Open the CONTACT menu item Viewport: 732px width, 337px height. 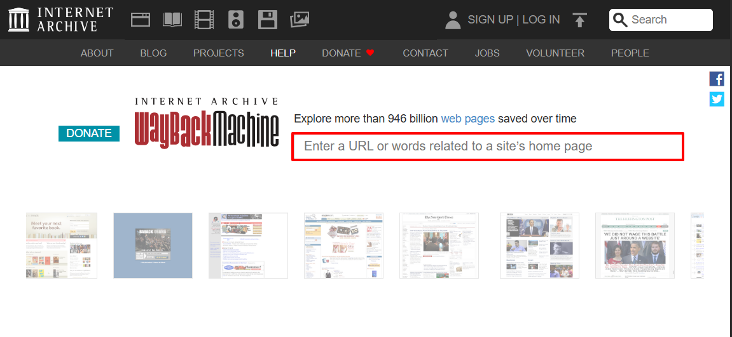tap(425, 53)
